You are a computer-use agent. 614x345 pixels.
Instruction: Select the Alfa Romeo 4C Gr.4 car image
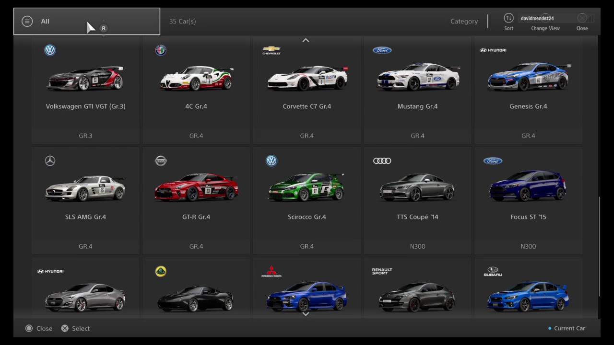[196, 78]
